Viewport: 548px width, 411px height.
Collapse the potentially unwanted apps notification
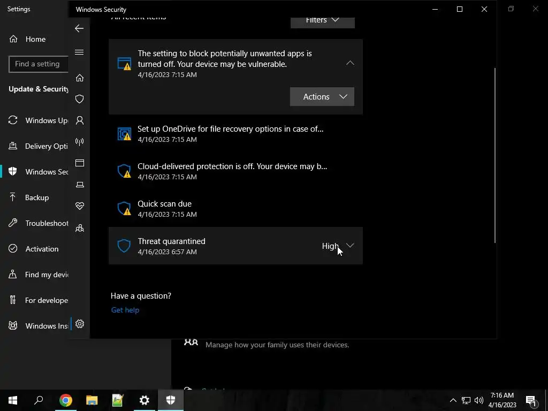tap(350, 63)
